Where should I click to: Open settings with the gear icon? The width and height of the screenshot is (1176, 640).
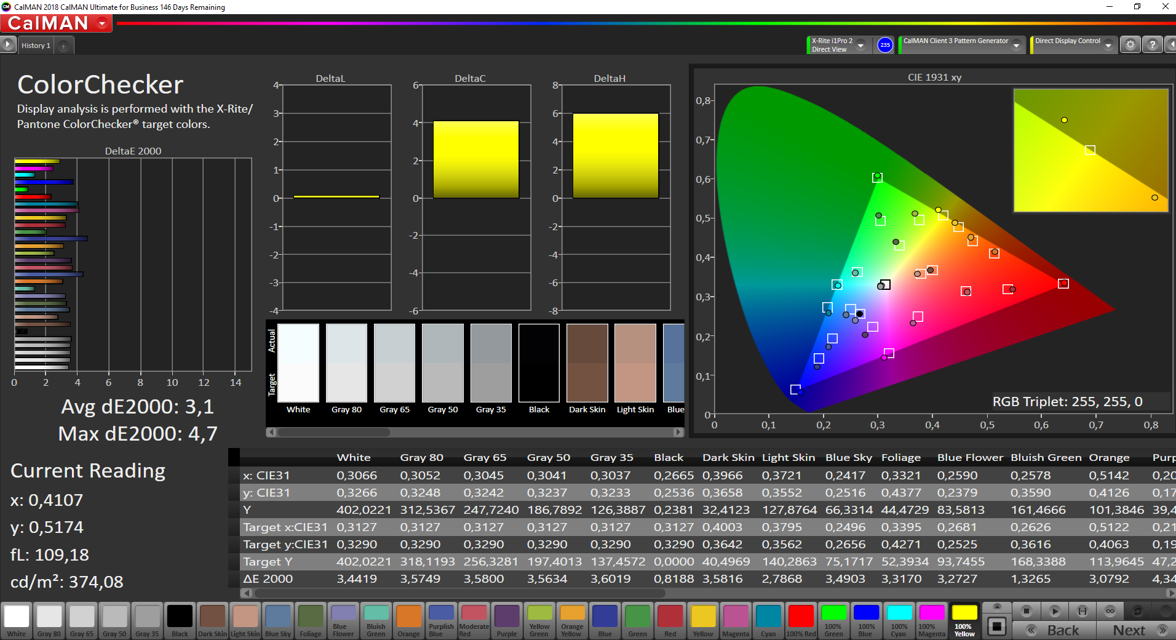(1130, 45)
